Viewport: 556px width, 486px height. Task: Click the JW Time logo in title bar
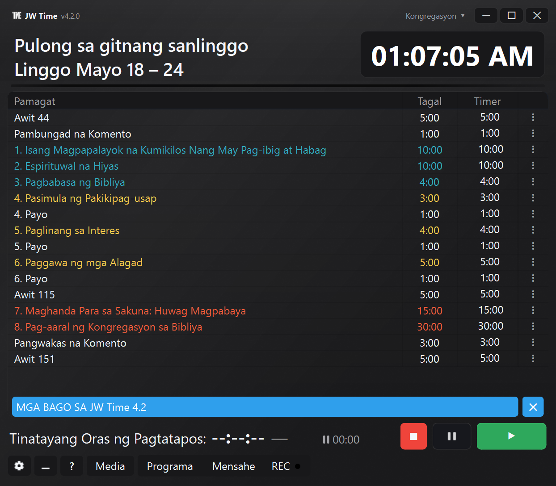pos(17,16)
